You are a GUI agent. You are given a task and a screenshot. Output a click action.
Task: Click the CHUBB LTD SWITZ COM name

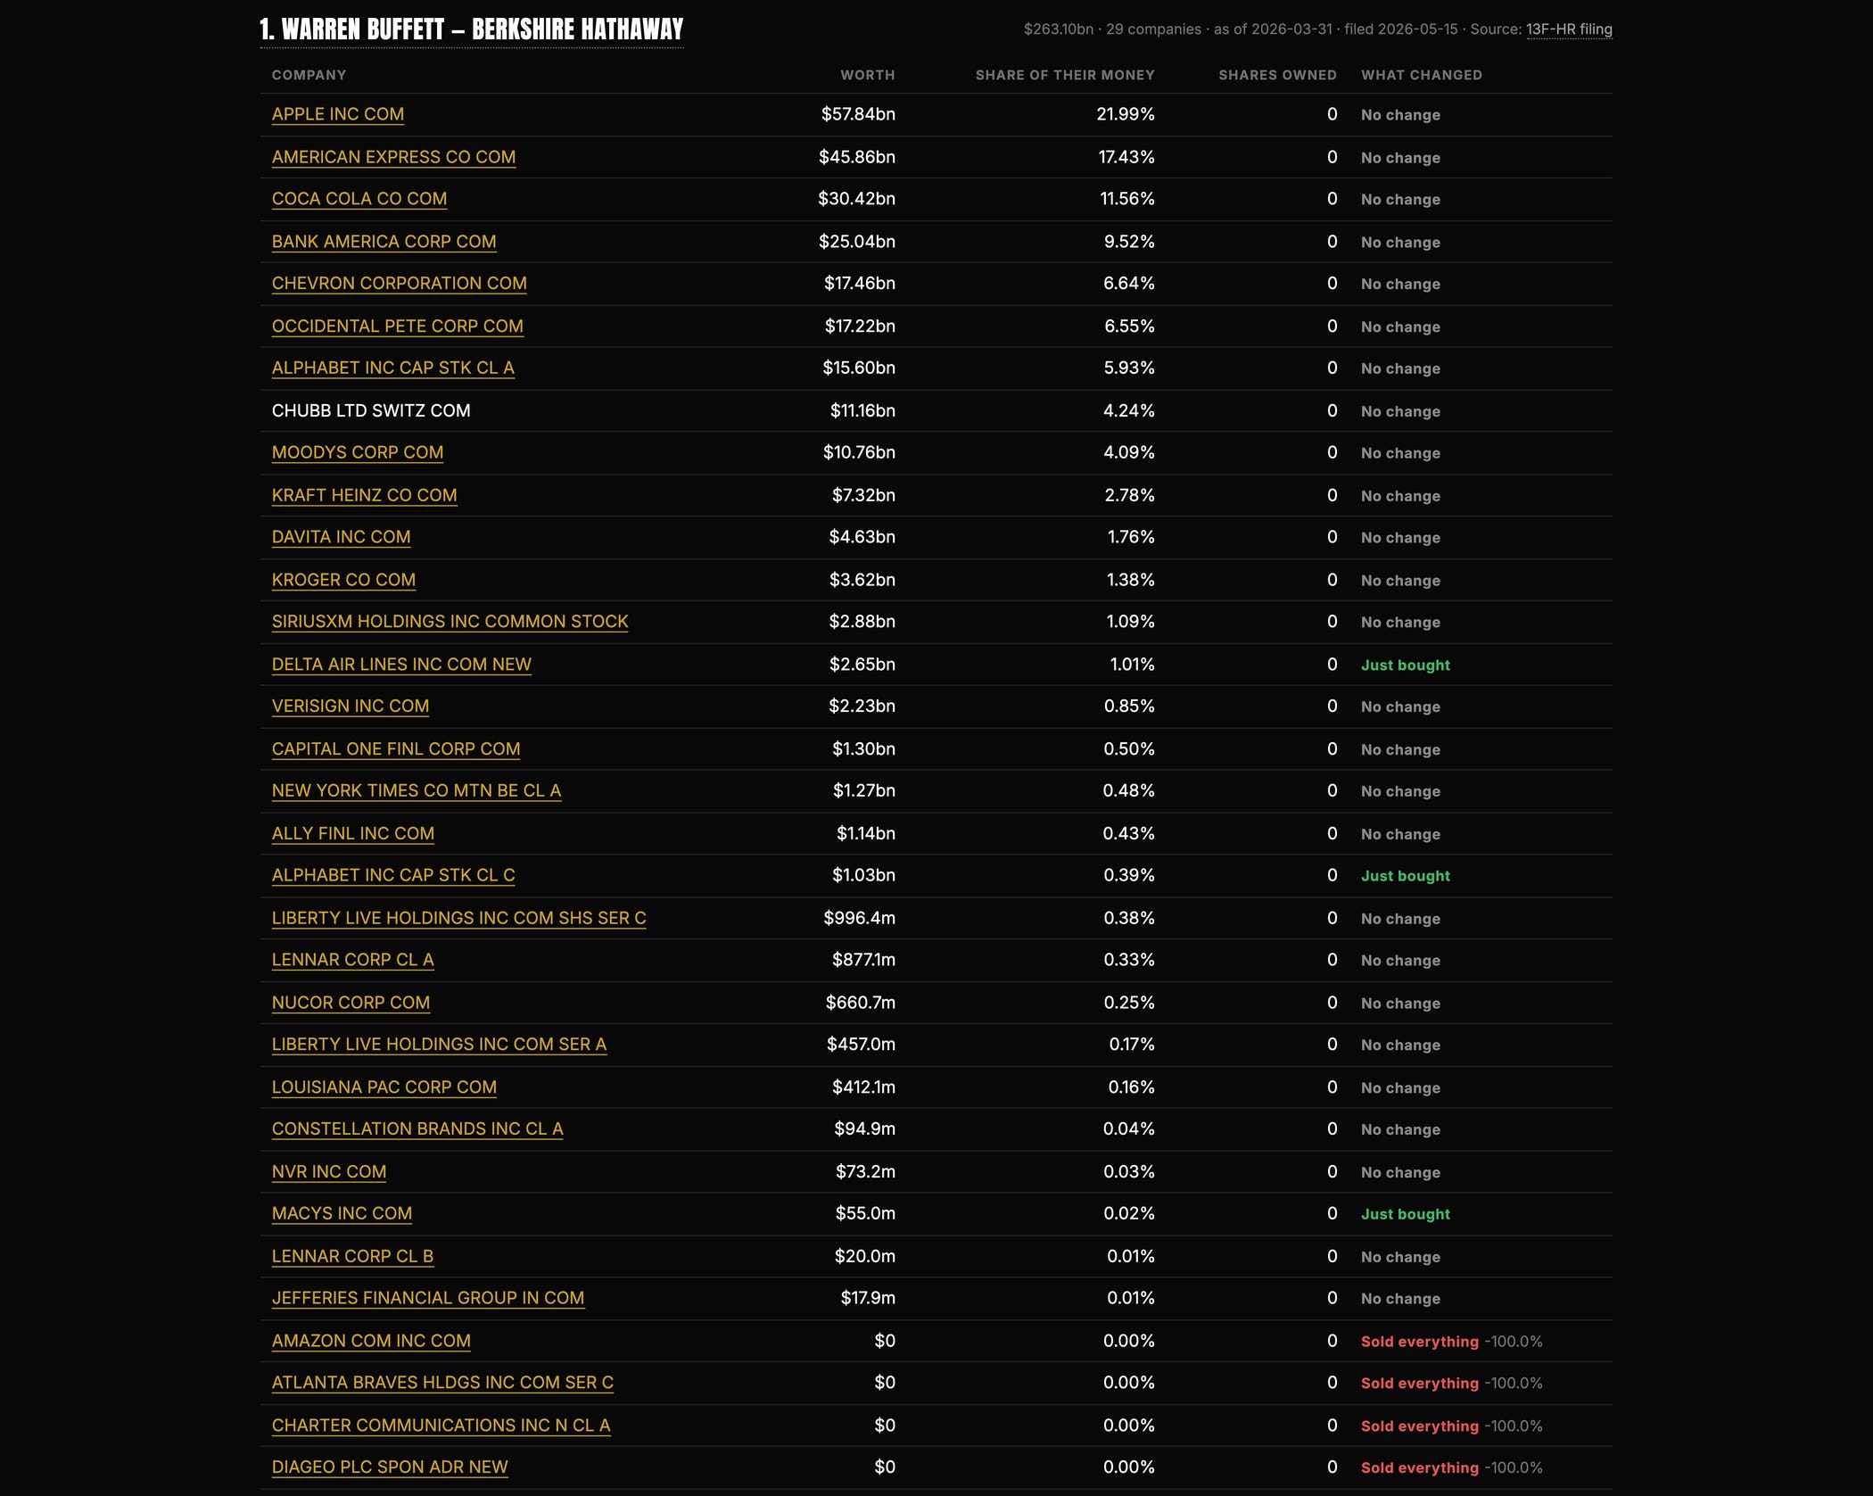click(371, 410)
